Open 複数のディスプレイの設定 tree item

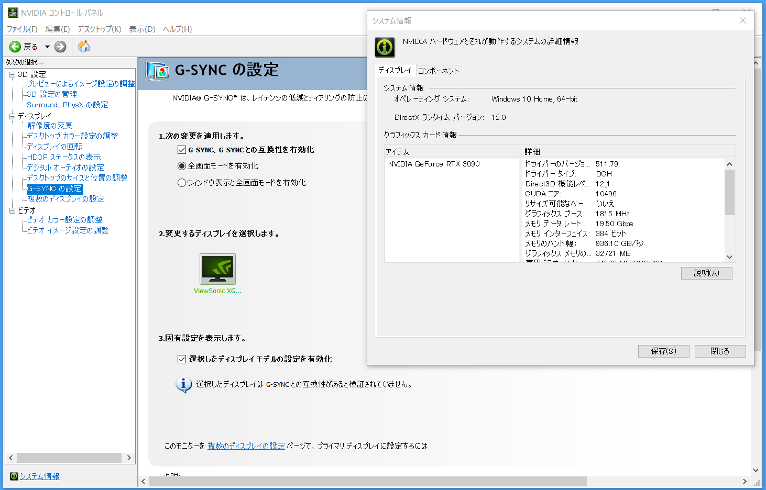click(x=66, y=199)
